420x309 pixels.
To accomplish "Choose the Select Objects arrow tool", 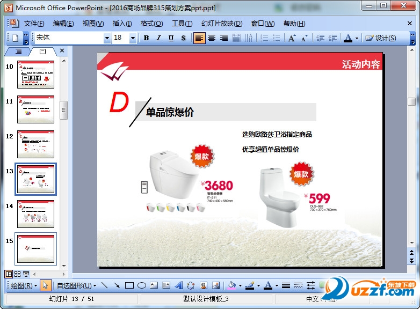I will pyautogui.click(x=45, y=286).
